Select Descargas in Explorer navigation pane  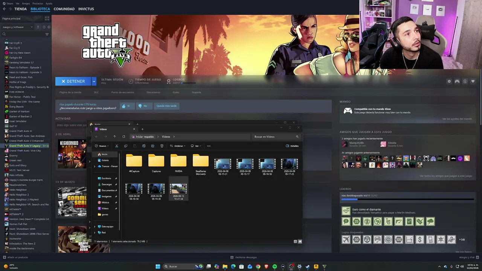click(x=107, y=184)
